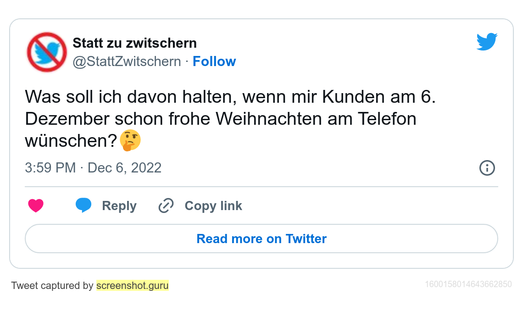
Task: Click the @StattZwitschern handle
Action: pos(127,61)
